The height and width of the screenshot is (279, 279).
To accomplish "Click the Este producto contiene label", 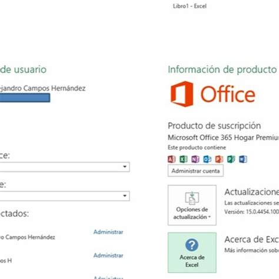I will coord(197,148).
